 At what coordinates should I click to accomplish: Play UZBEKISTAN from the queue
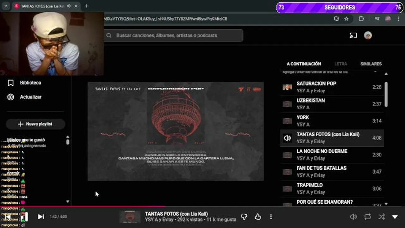[332, 104]
